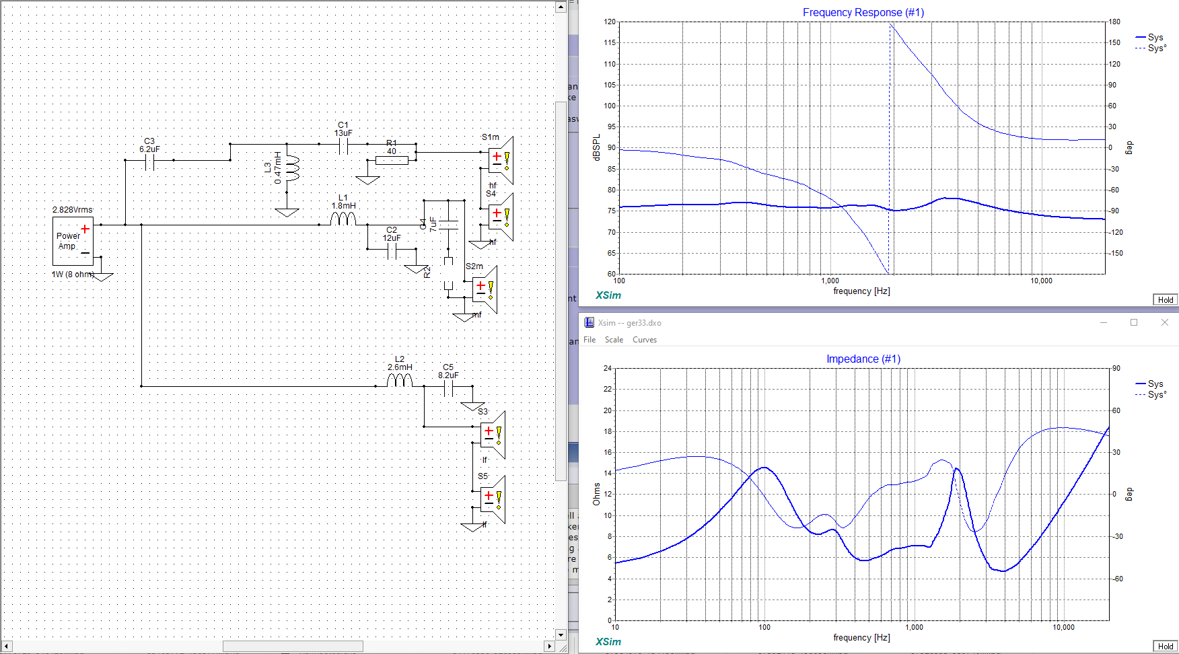Click XSim logo on impedance graph

(608, 642)
